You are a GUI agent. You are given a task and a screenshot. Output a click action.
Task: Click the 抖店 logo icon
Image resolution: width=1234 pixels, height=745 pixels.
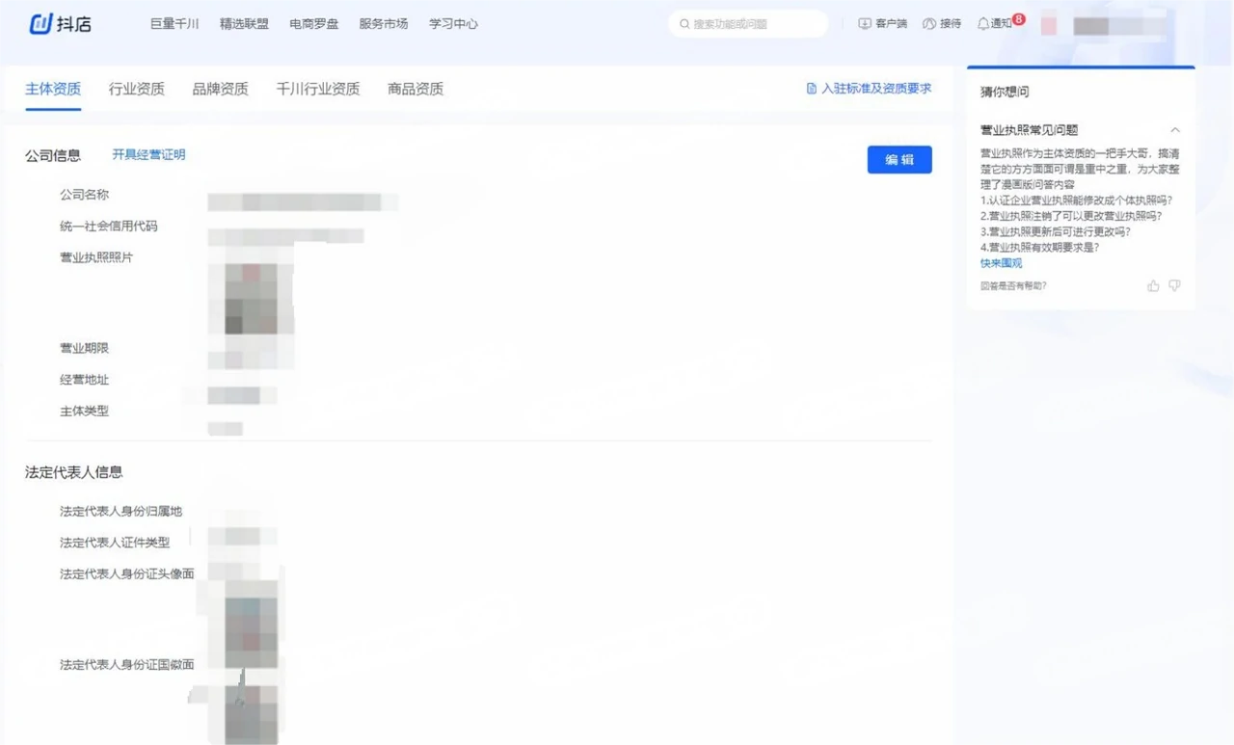click(40, 24)
